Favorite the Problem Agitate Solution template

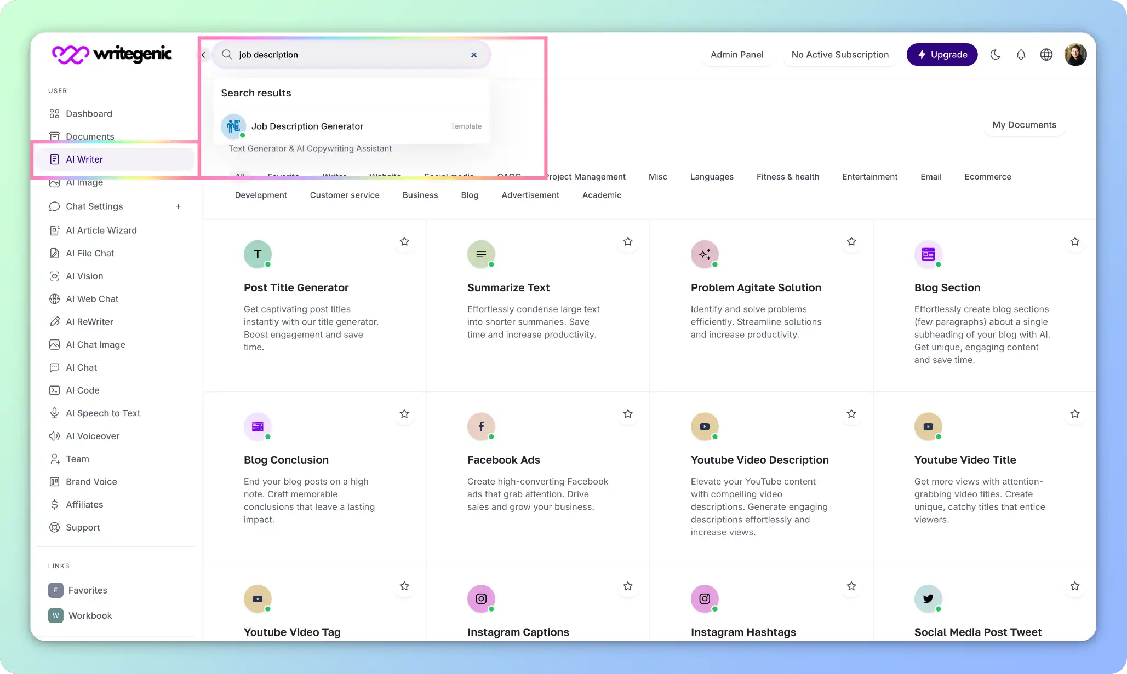(851, 241)
